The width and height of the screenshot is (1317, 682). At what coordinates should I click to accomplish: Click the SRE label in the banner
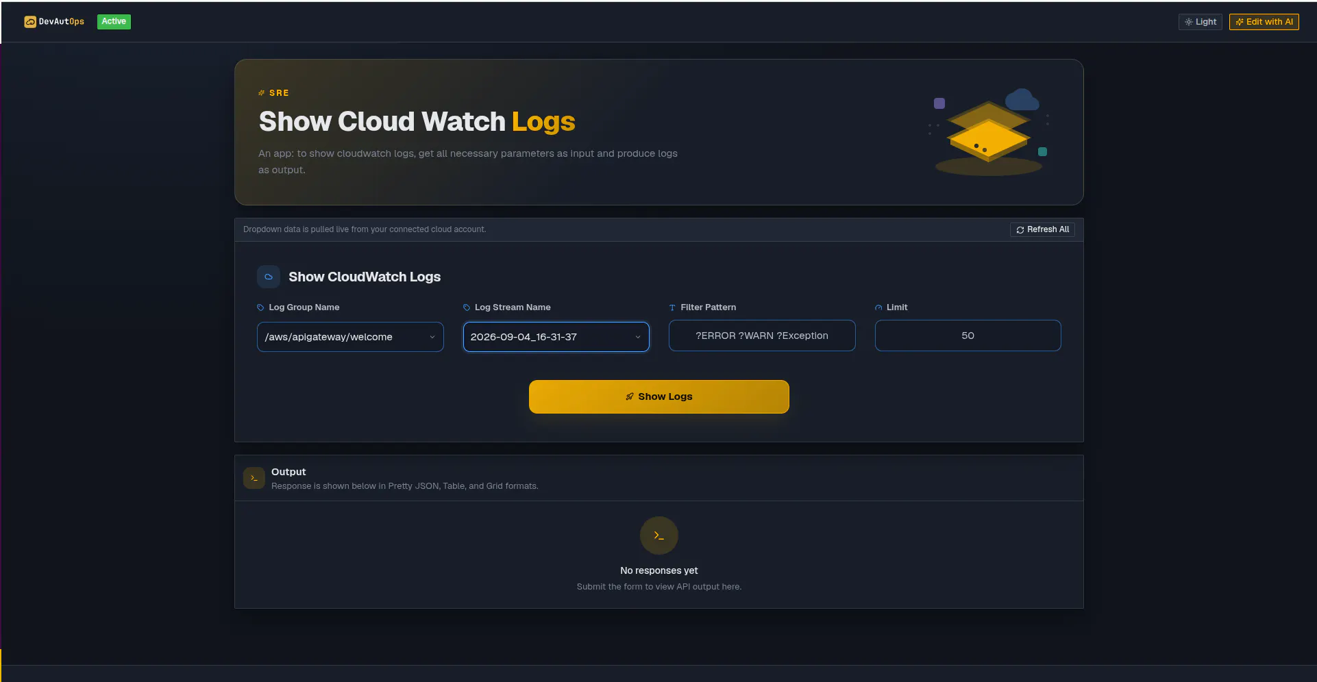coord(279,93)
